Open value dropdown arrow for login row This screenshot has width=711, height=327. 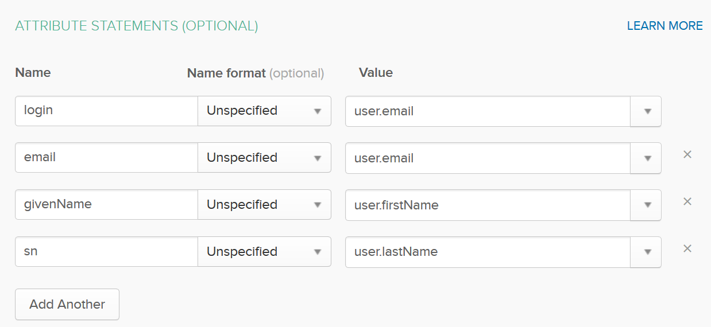click(x=647, y=111)
